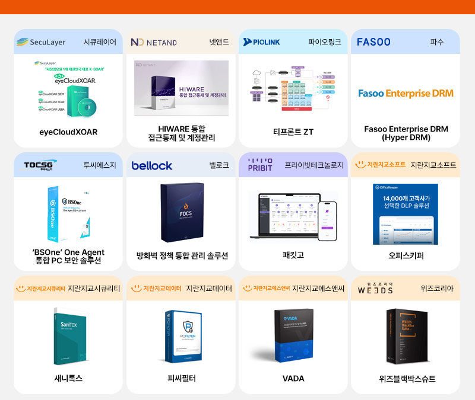Open the BSOne product box image
475x400 pixels.
pos(68,214)
